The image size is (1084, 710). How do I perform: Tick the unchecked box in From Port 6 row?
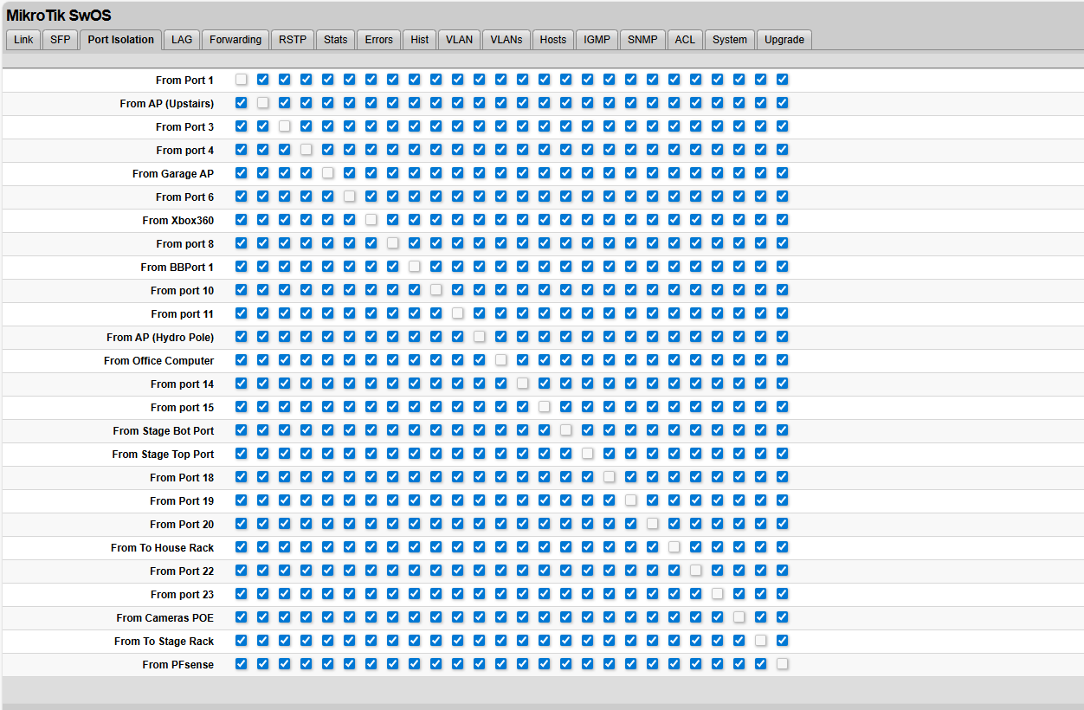tap(349, 197)
